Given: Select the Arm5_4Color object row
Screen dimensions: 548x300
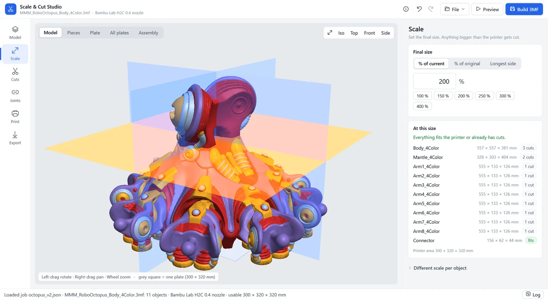Looking at the screenshot, I should (x=475, y=203).
